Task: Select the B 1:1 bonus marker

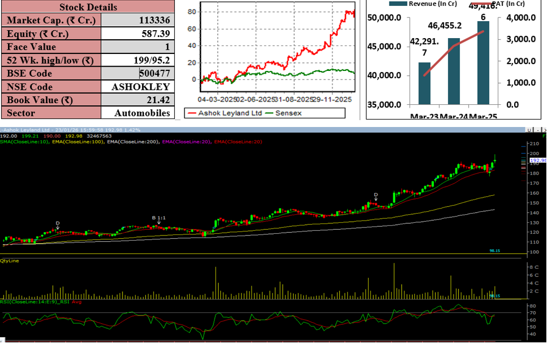Action: pyautogui.click(x=159, y=217)
